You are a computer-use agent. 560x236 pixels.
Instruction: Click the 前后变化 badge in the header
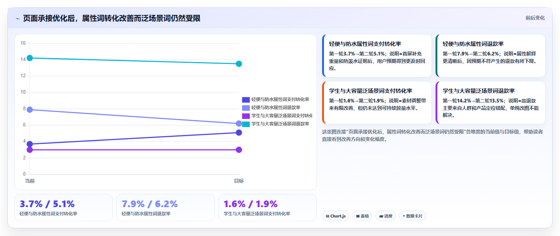click(x=535, y=18)
